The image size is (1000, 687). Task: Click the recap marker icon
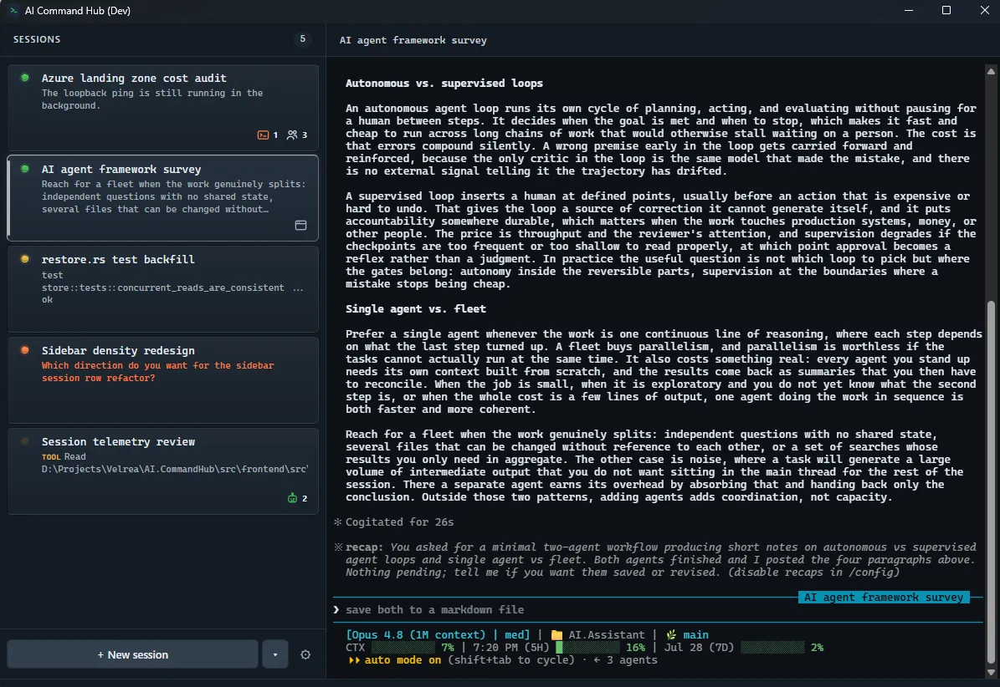coord(338,547)
